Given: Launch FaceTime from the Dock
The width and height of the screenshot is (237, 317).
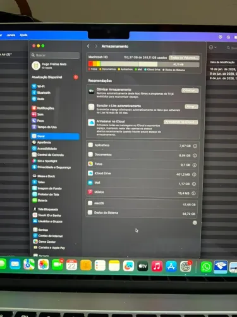Looking at the screenshot, I should (57, 264).
